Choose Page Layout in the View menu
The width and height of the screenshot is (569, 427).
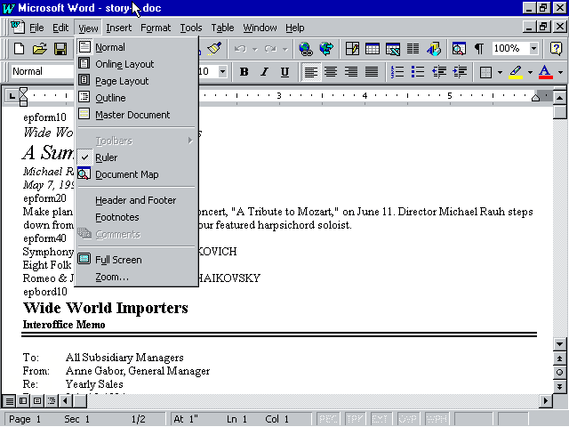coord(136,81)
